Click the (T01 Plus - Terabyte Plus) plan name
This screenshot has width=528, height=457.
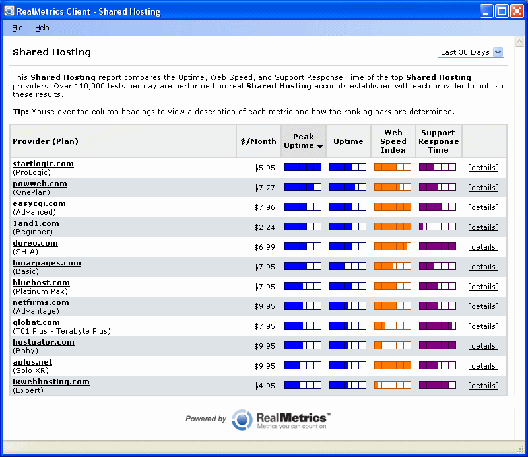(x=61, y=331)
